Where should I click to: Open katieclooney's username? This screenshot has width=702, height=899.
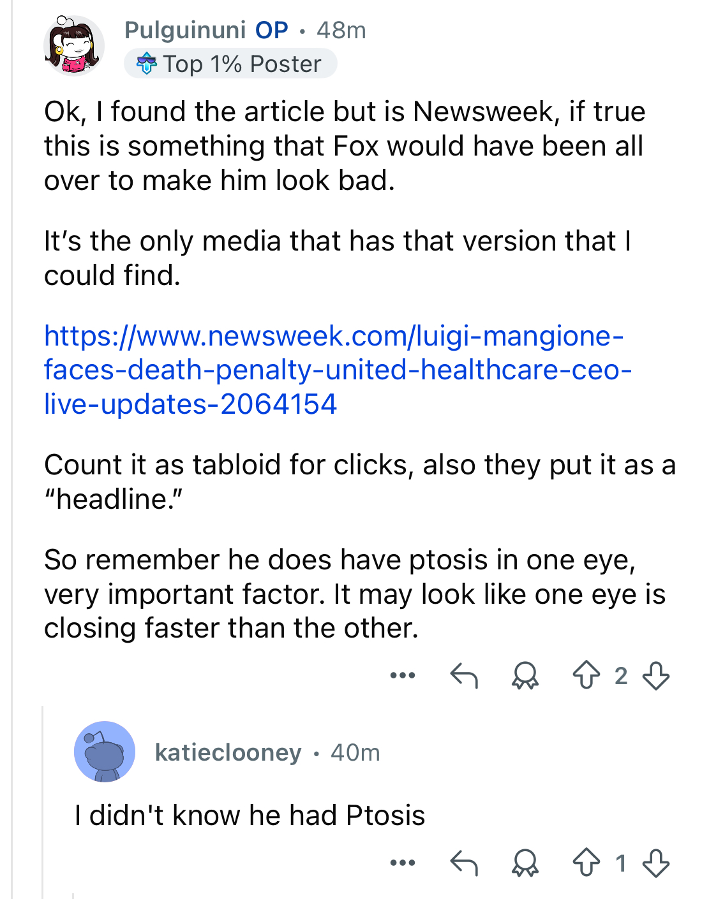228,752
